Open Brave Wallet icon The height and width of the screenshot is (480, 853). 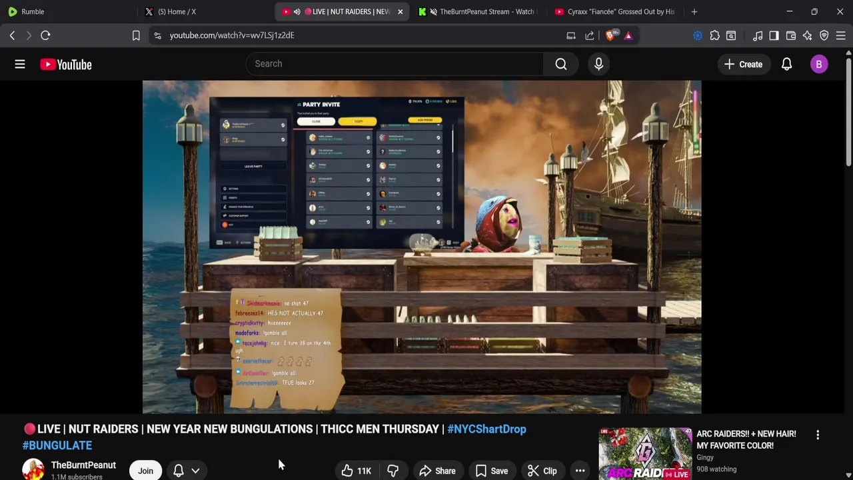click(791, 35)
